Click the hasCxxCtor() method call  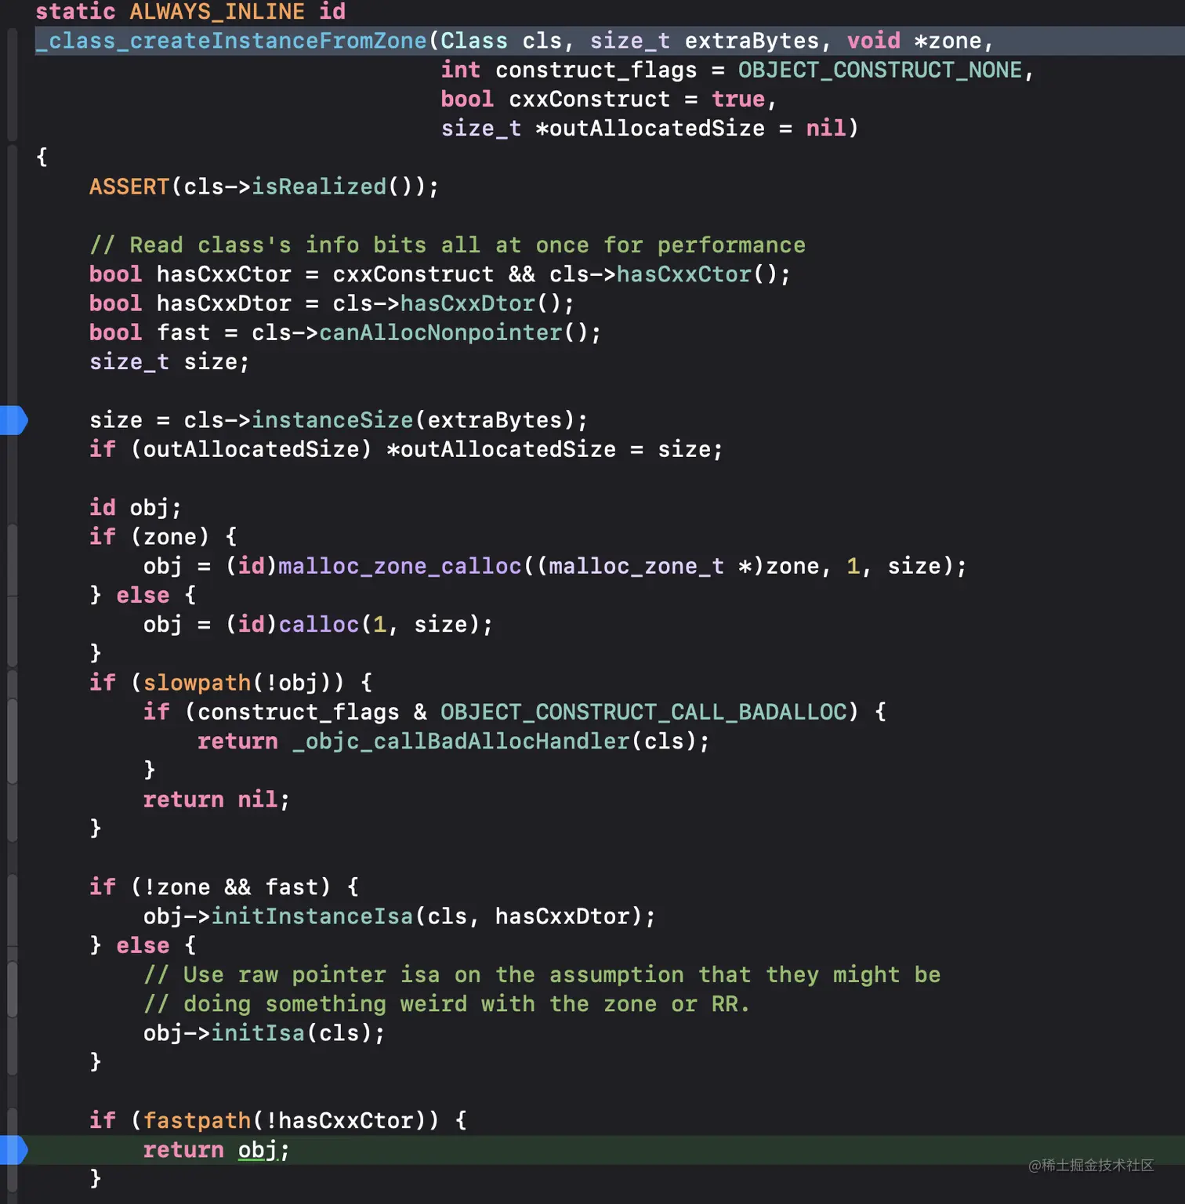697,274
